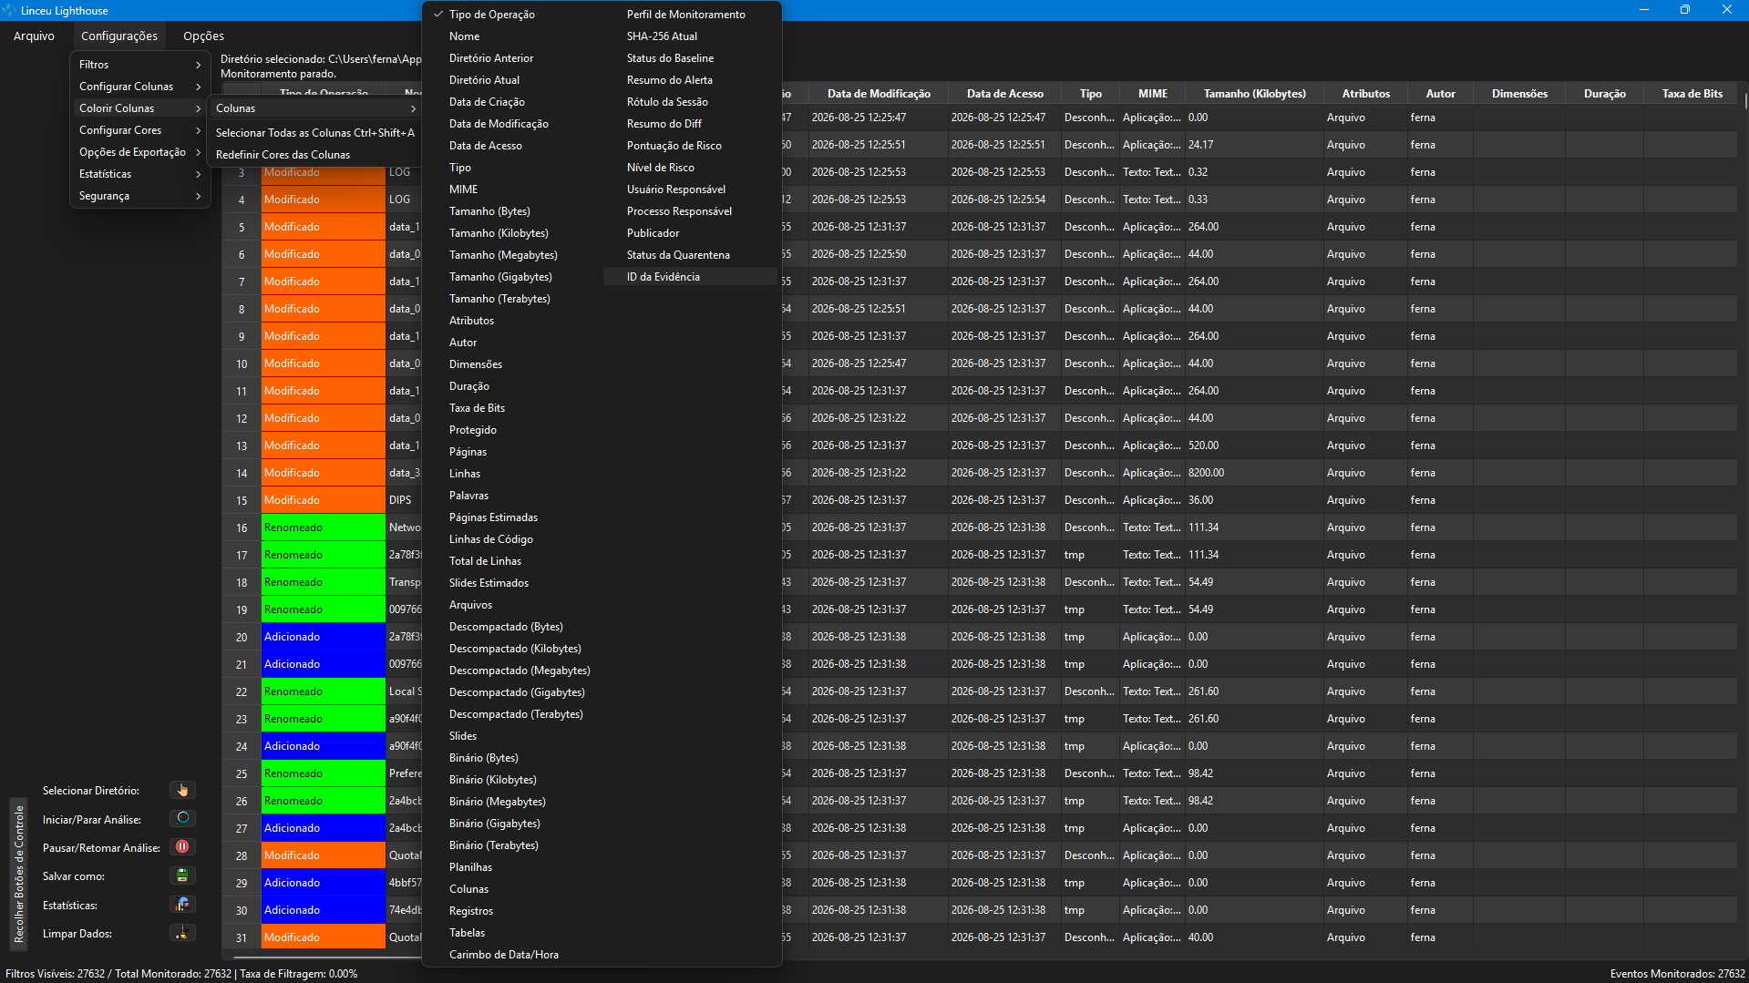Screen dimensions: 1749x983
Task: Sort by the Data de Modificação column header
Action: click(x=879, y=94)
